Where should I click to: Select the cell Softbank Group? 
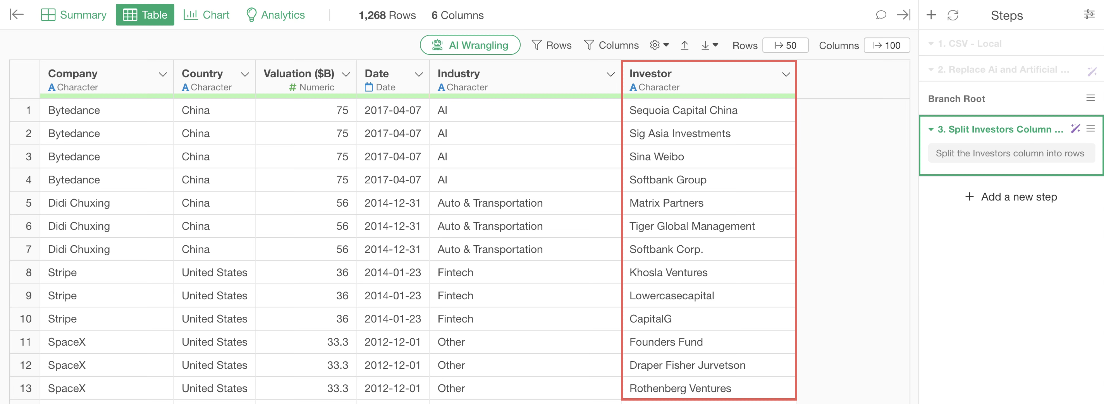pyautogui.click(x=708, y=180)
